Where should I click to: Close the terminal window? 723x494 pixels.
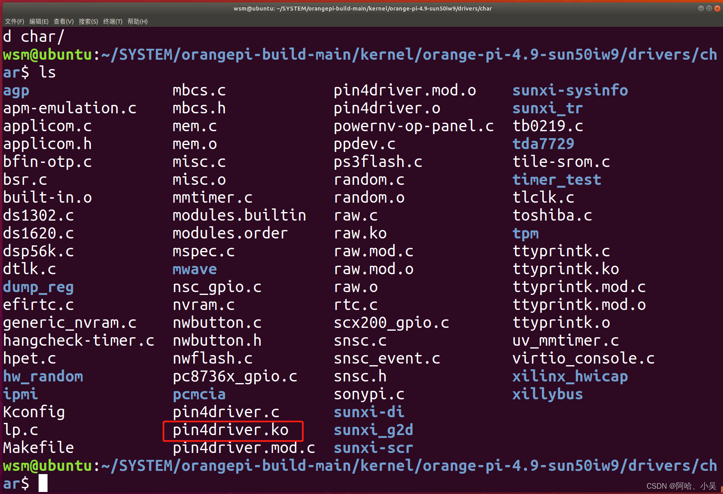pos(717,8)
